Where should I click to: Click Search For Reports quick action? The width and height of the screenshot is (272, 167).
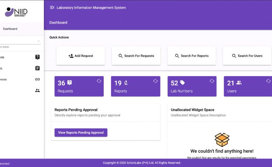tap(192, 56)
